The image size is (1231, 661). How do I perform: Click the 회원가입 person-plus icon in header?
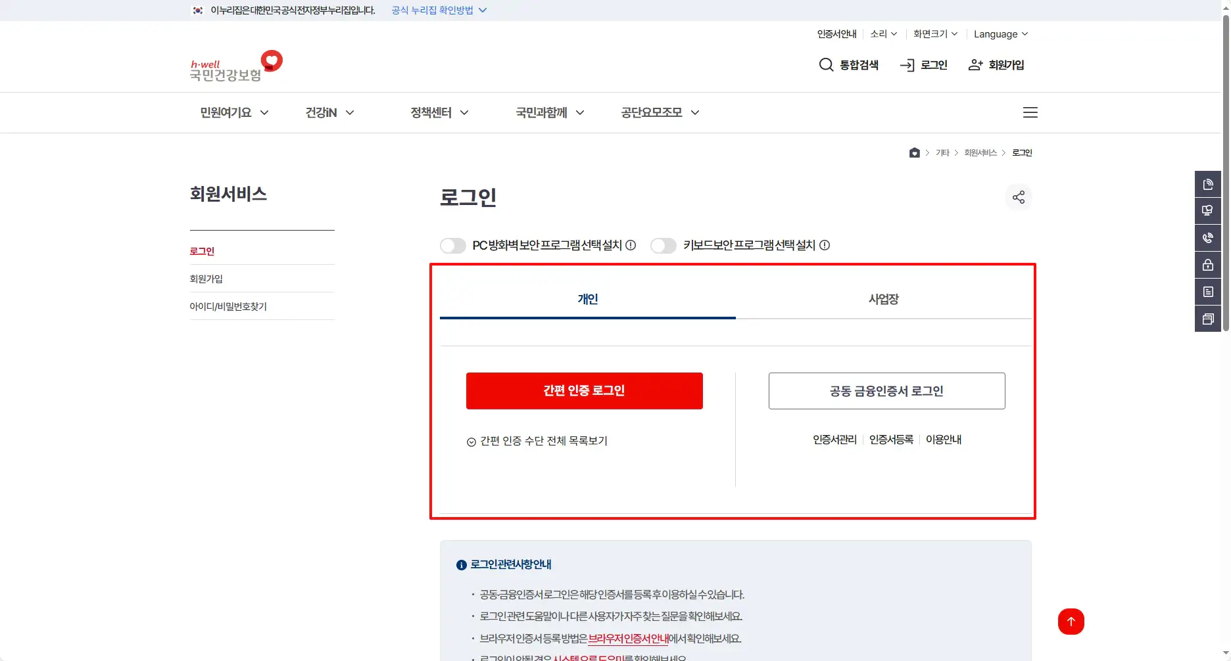pyautogui.click(x=976, y=64)
